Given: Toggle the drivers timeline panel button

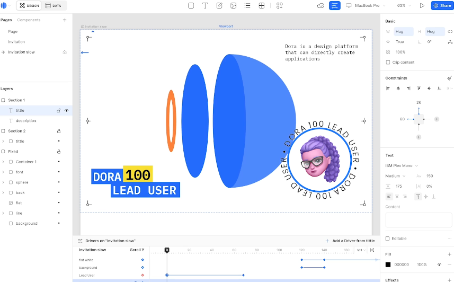Looking at the screenshot, I should tap(334, 5).
